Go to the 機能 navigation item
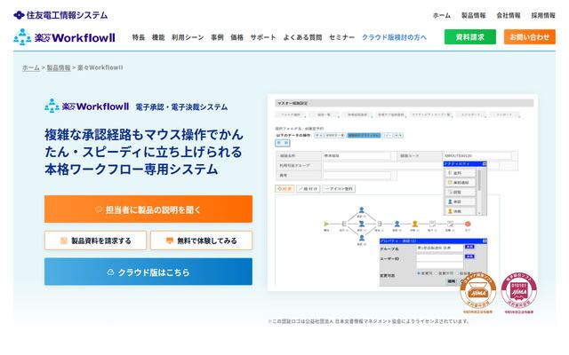The width and height of the screenshot is (569, 355). tap(158, 37)
